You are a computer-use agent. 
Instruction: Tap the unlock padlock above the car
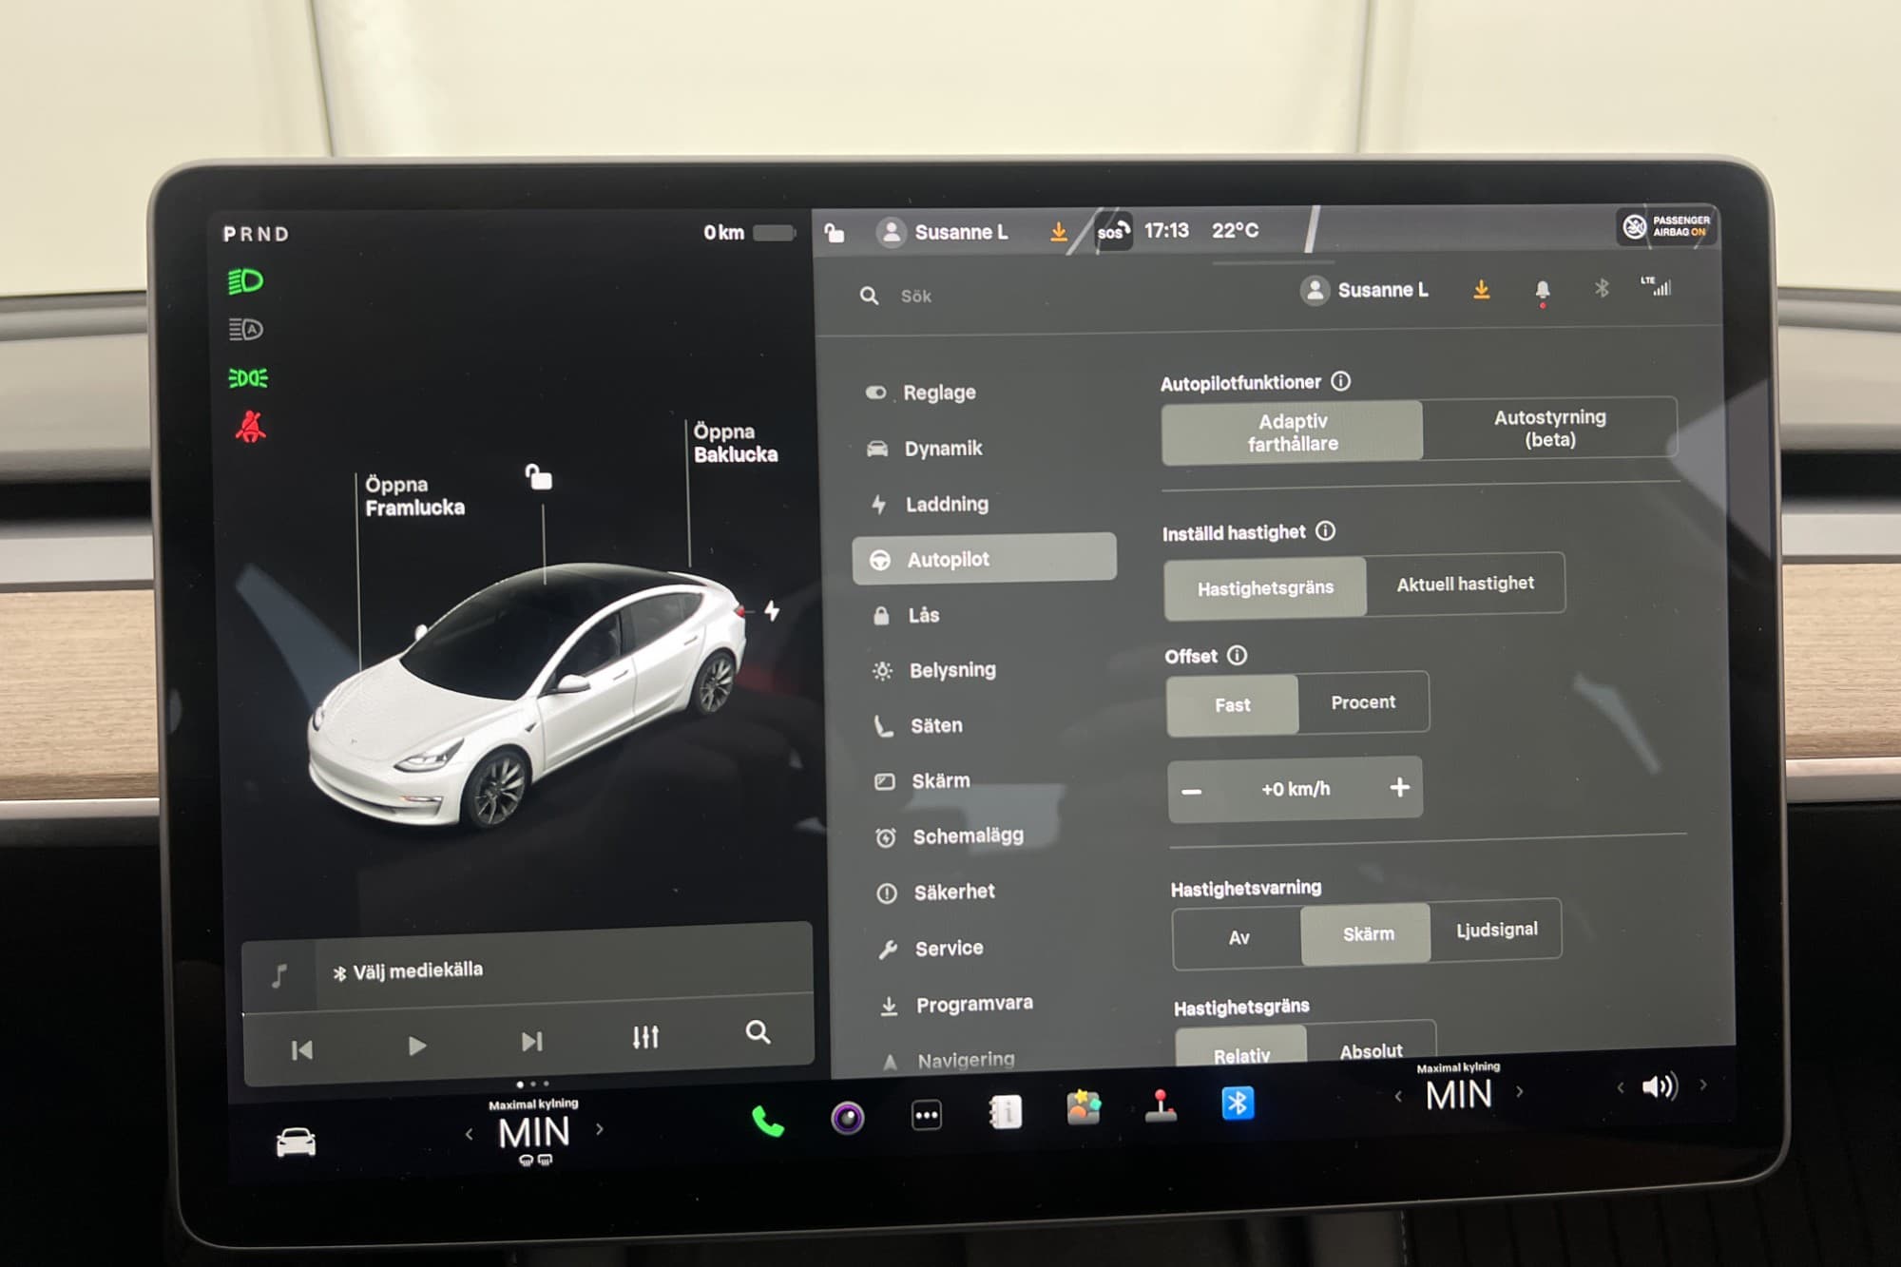point(539,476)
